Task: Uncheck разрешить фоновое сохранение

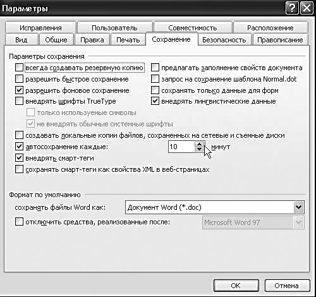Action: (x=19, y=90)
